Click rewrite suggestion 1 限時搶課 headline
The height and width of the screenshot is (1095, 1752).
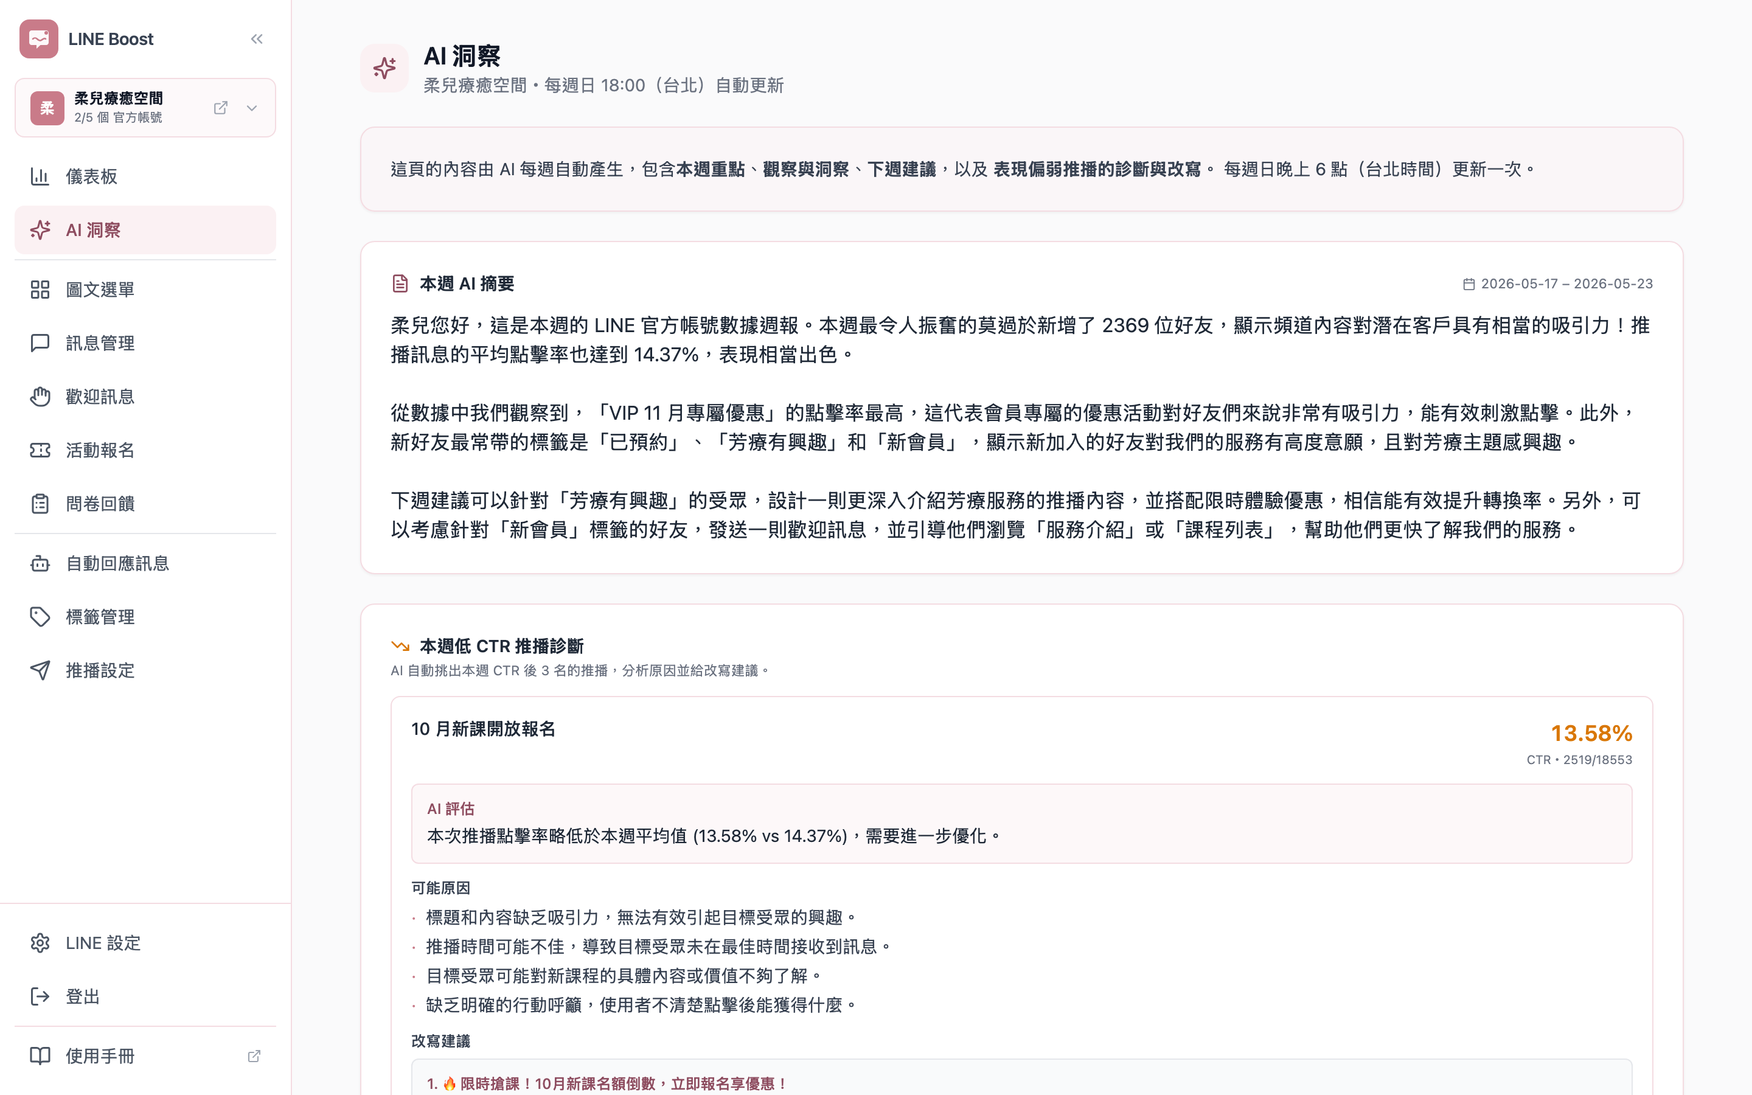pos(607,1083)
